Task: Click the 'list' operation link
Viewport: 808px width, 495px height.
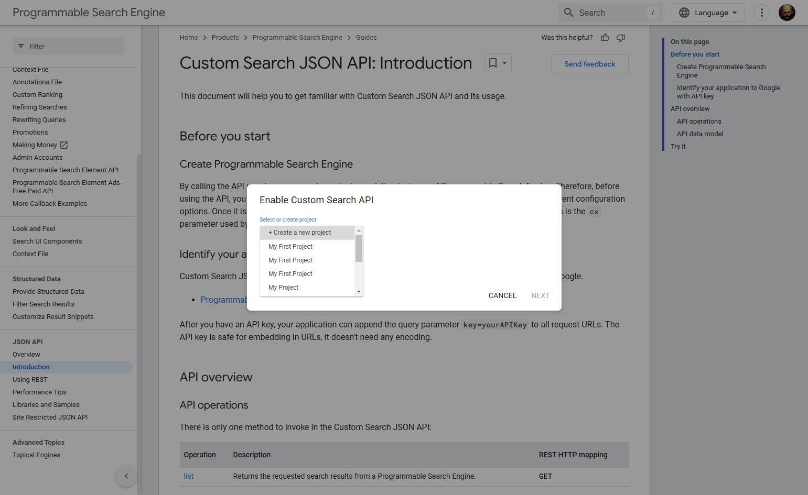Action: coord(189,476)
